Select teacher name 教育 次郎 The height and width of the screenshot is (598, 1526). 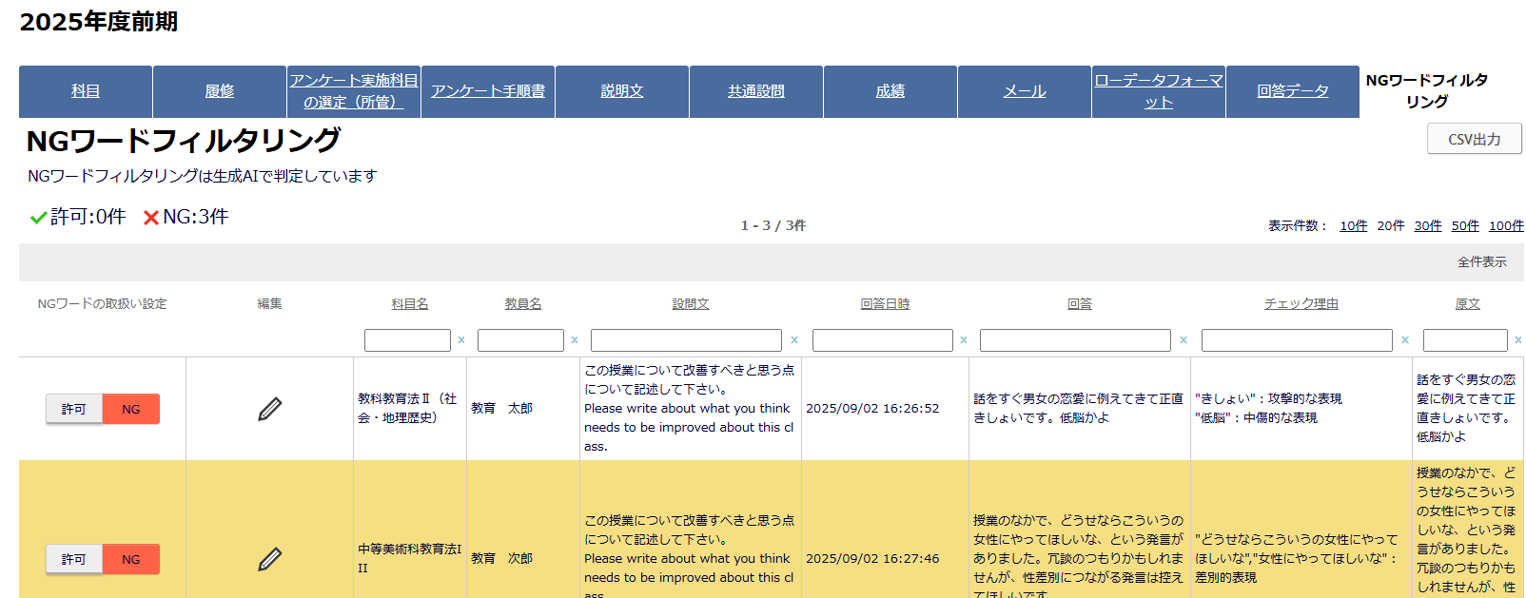click(x=501, y=559)
